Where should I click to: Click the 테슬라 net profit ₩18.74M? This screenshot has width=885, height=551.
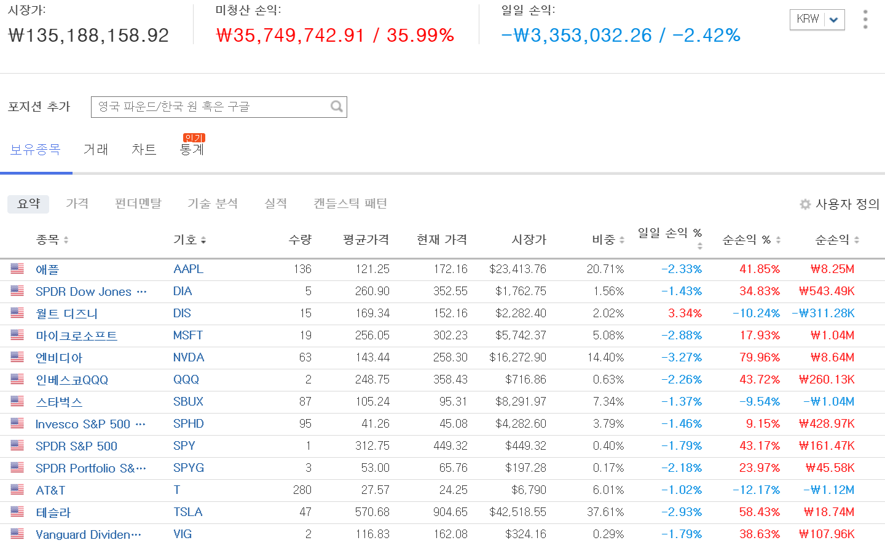pos(828,512)
